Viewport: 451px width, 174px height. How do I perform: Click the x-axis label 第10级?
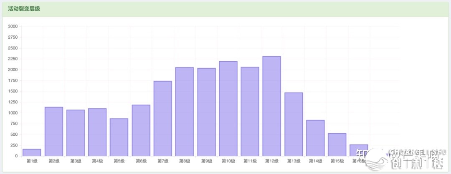228,161
